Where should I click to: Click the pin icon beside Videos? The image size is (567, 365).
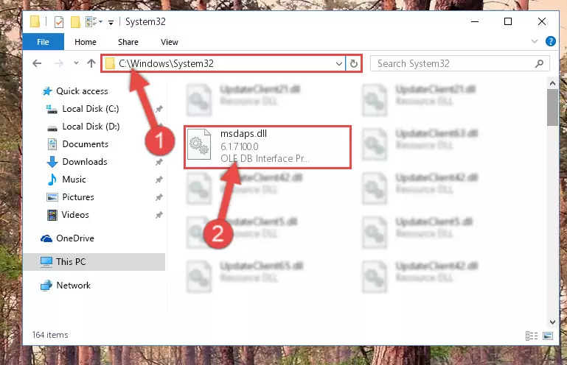(159, 215)
